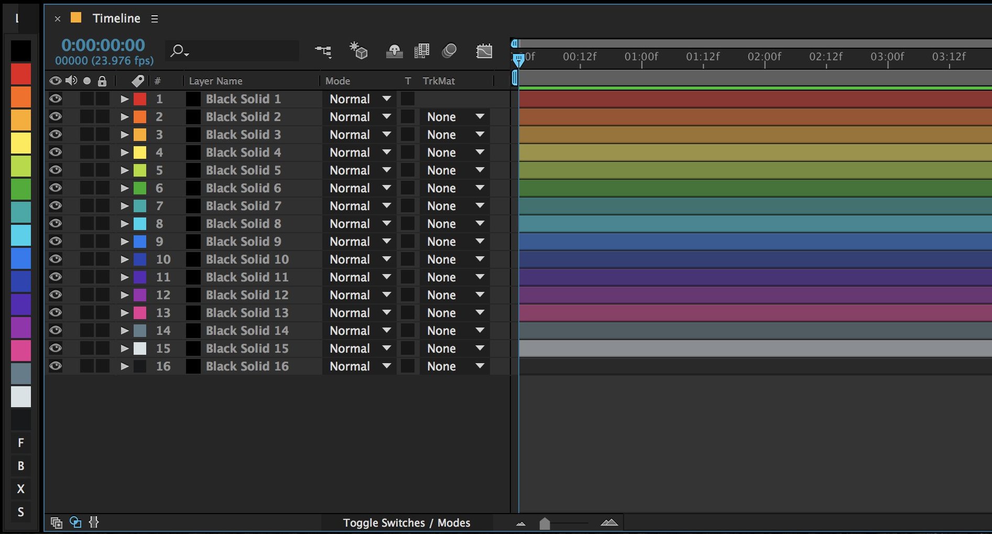Viewport: 992px width, 534px height.
Task: Open the TrkMat dropdown for Black Solid 12
Action: point(454,295)
